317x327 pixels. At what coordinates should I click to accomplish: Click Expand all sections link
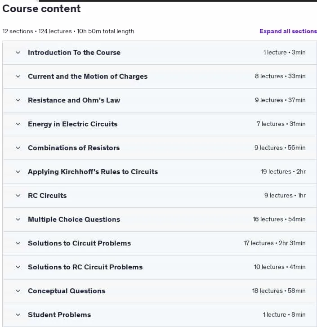tap(288, 31)
